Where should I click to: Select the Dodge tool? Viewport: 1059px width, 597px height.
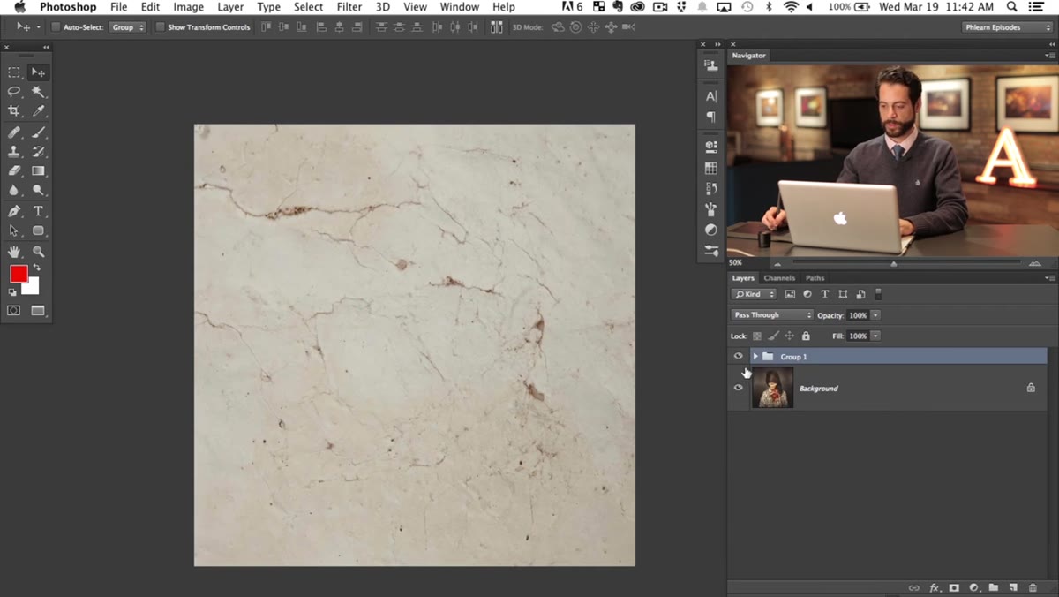point(38,191)
